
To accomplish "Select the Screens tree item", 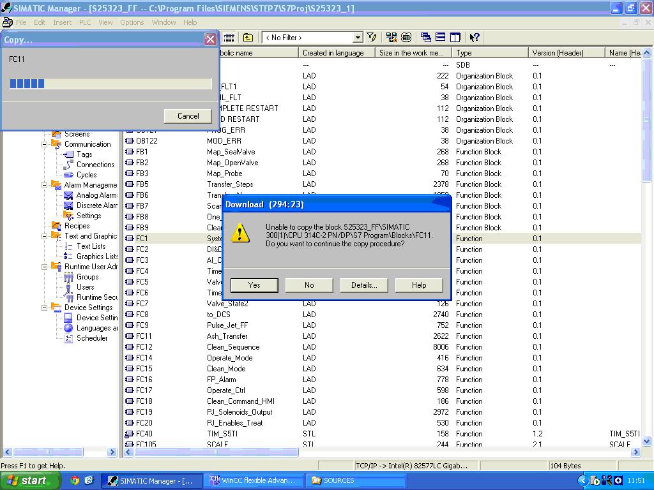I will click(77, 134).
